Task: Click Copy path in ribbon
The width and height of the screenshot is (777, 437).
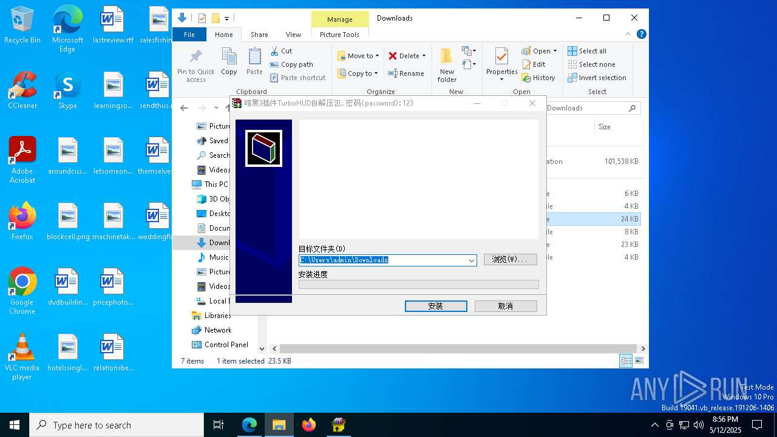Action: [291, 64]
